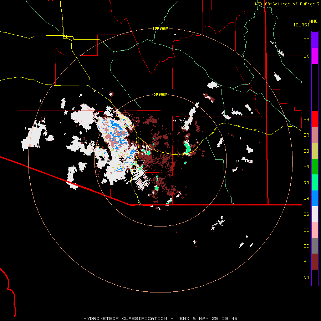Click the HA legend label
Image resolution: width=321 pixels, height=321 pixels.
(306, 119)
